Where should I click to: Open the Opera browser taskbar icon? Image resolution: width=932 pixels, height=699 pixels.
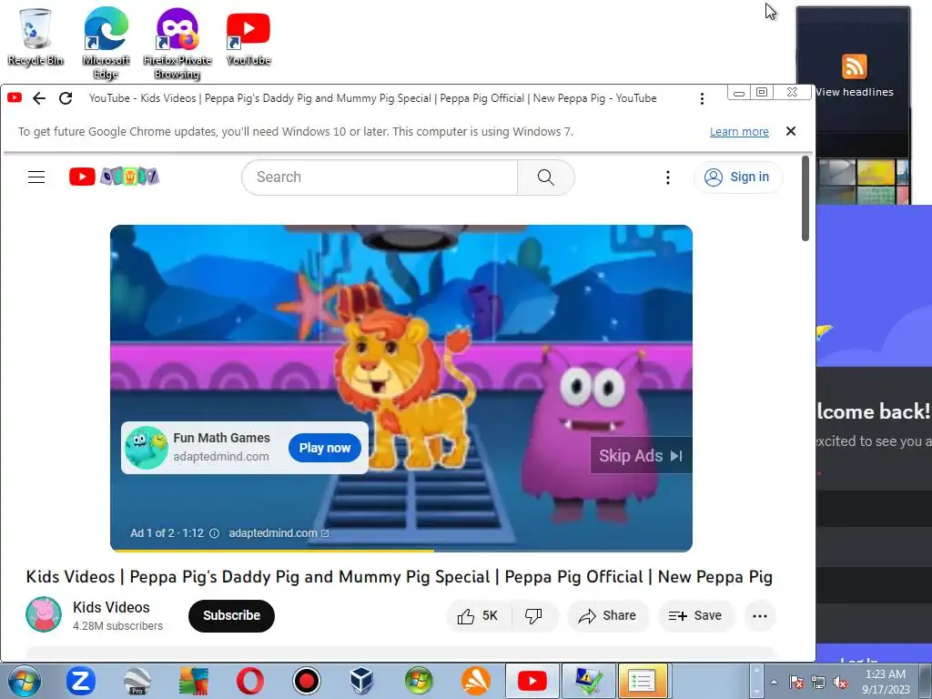click(x=250, y=681)
